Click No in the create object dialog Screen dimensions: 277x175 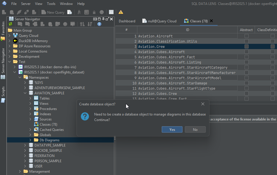coord(195,129)
